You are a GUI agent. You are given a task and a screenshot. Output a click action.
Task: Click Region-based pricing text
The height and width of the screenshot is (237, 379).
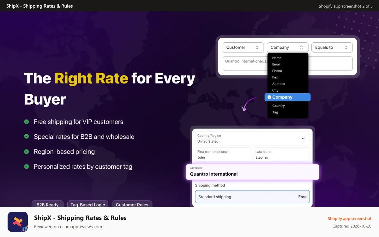coord(64,152)
